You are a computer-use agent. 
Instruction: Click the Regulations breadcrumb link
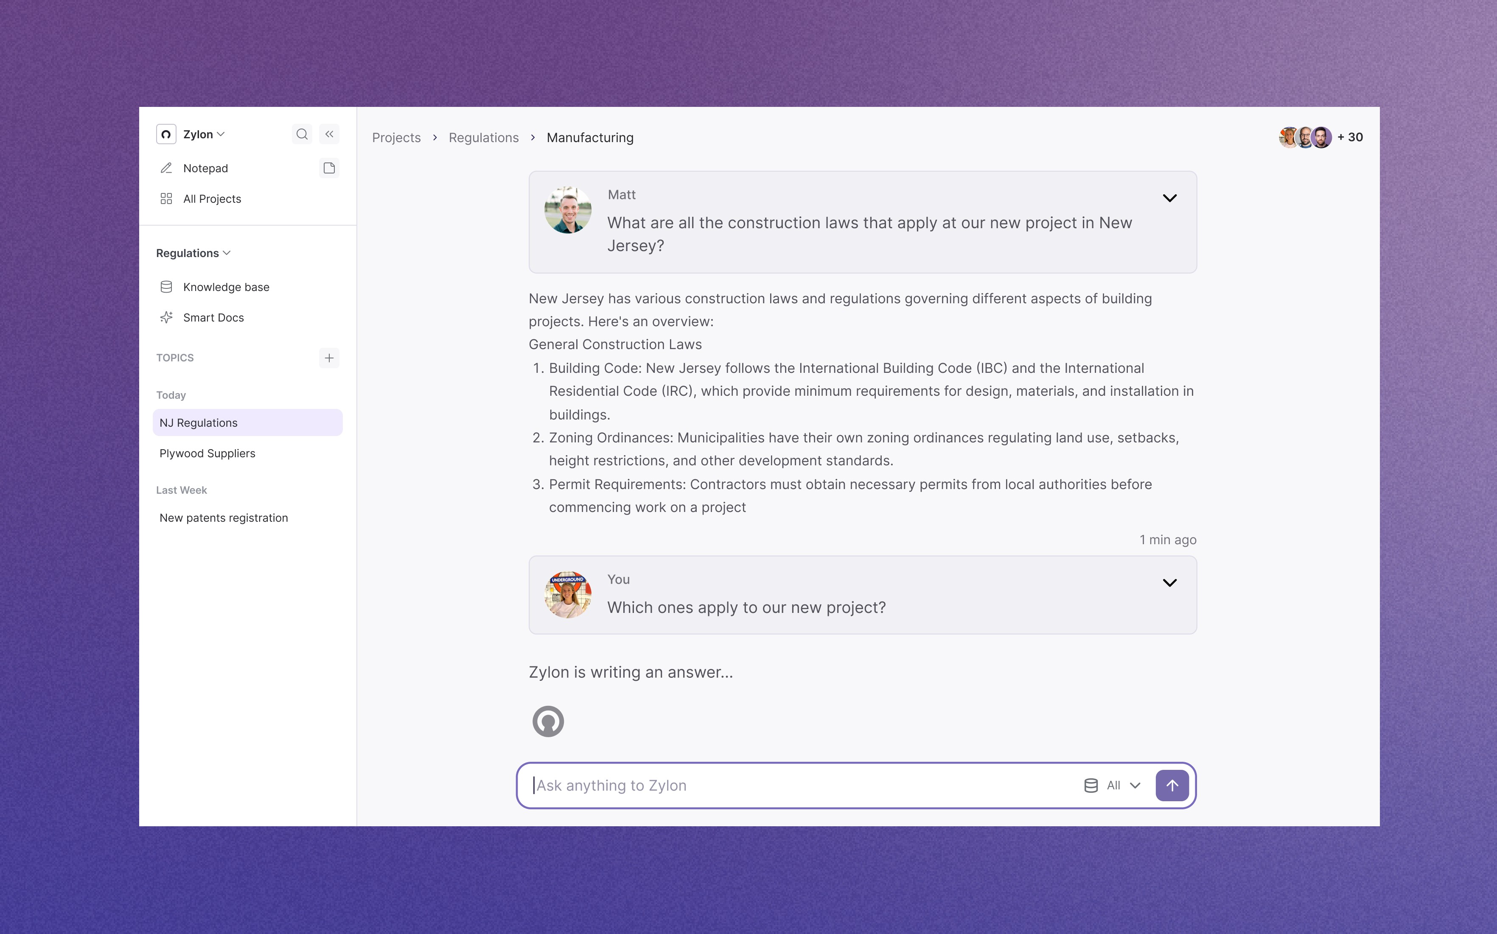click(x=483, y=138)
